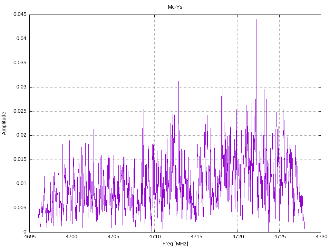Click the 4725 x-axis tick label
Image resolution: width=330 pixels, height=248 pixels.
click(280, 237)
